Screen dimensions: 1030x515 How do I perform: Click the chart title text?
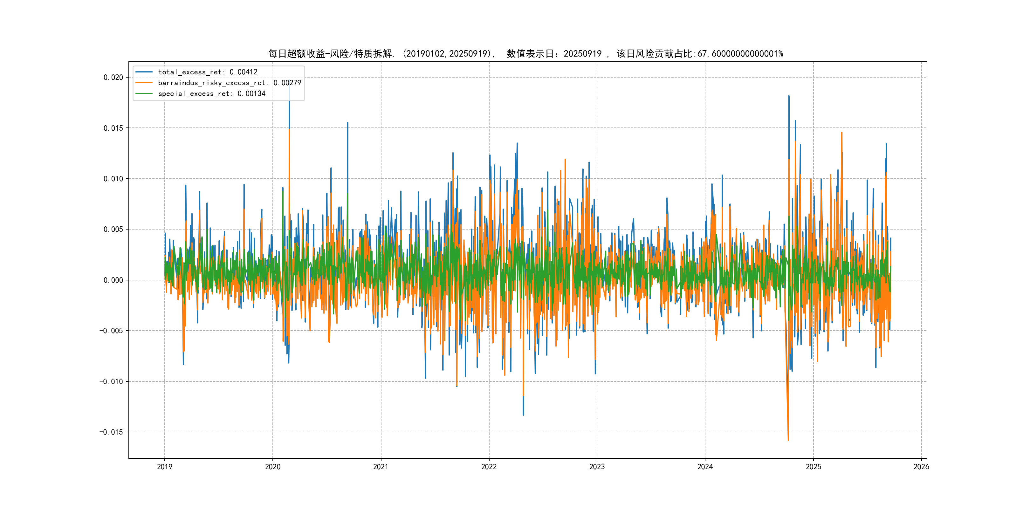pyautogui.click(x=525, y=54)
